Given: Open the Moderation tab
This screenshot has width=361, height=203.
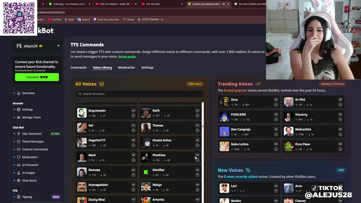Looking at the screenshot, I should (x=126, y=67).
